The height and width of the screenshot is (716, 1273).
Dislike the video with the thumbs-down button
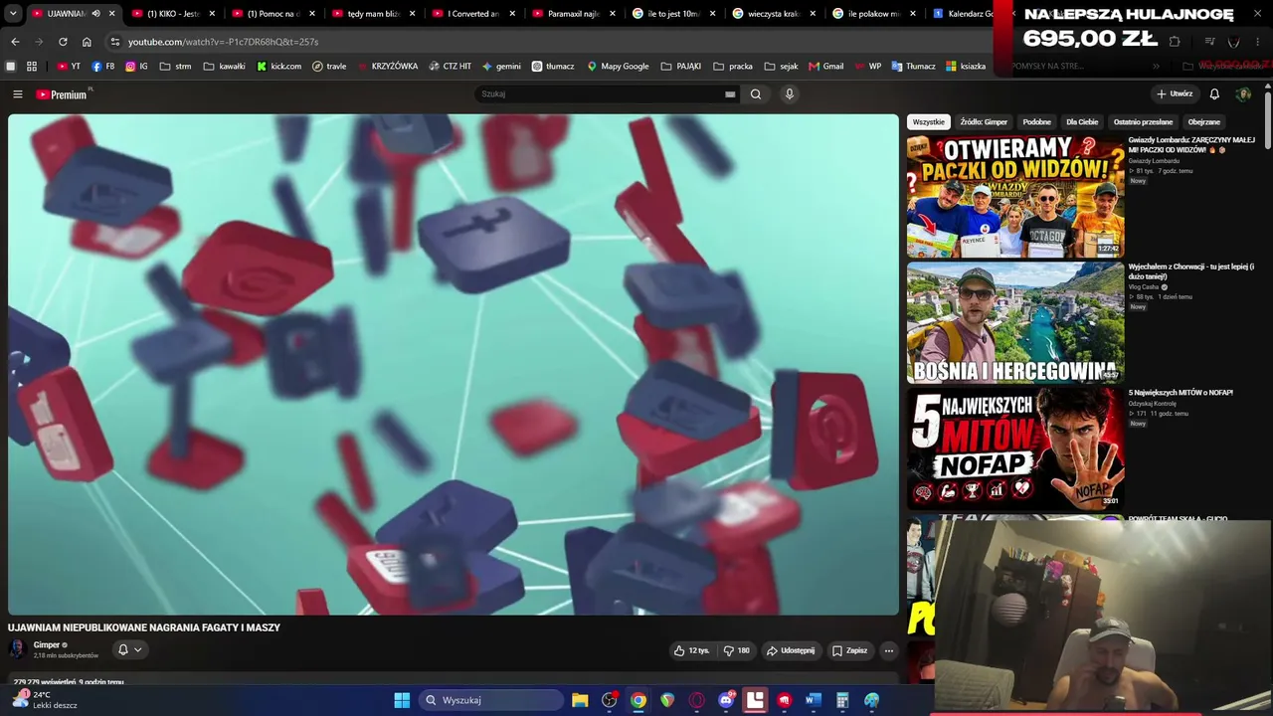click(x=737, y=650)
